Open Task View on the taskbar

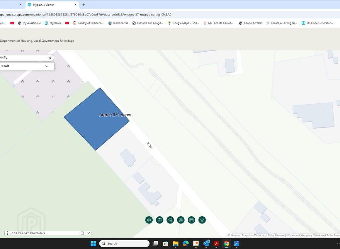(155, 244)
